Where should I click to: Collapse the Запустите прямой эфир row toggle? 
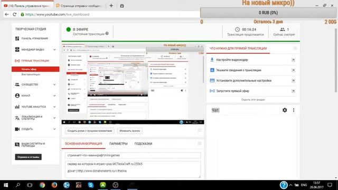pyautogui.click(x=293, y=91)
